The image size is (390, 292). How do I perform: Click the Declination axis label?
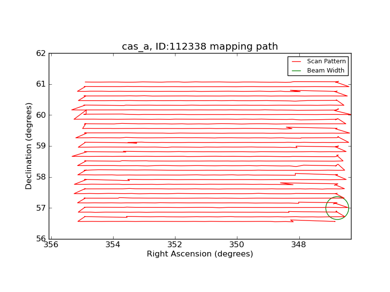click(x=29, y=146)
